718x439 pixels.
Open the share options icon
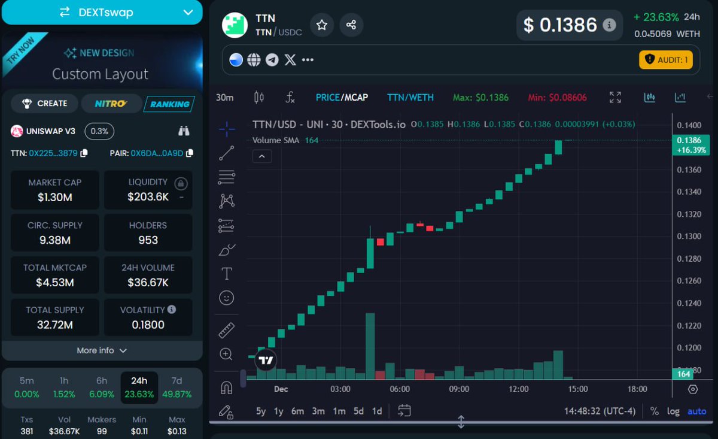point(351,25)
